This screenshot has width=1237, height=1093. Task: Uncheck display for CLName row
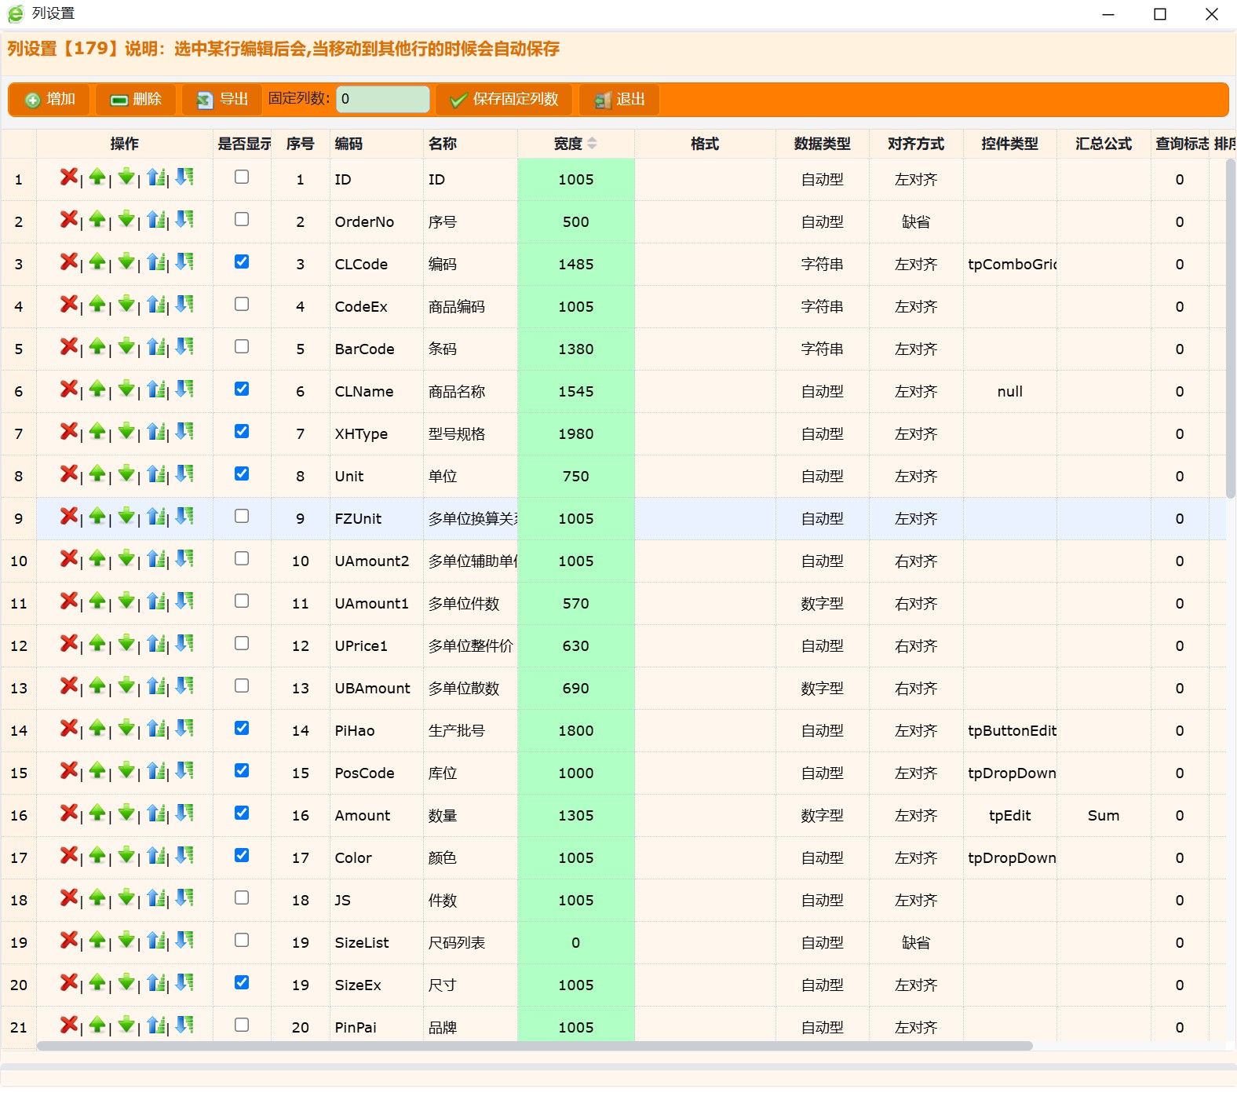click(x=242, y=389)
